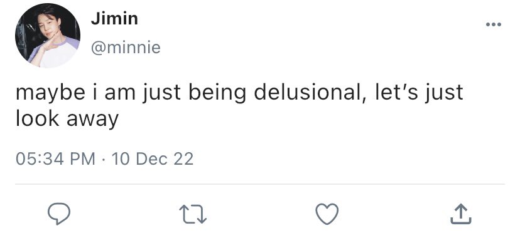The height and width of the screenshot is (243, 520).
Task: Click the word "maybe" in the tweet
Action: tap(50, 93)
